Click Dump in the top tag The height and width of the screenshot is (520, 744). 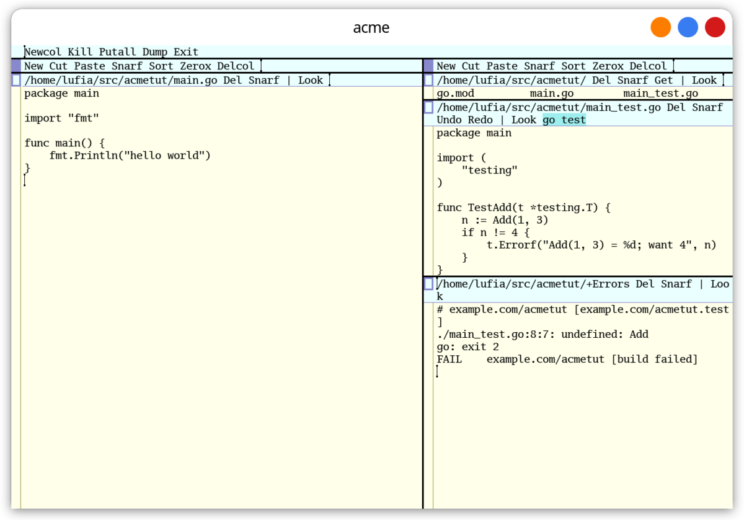pos(154,52)
